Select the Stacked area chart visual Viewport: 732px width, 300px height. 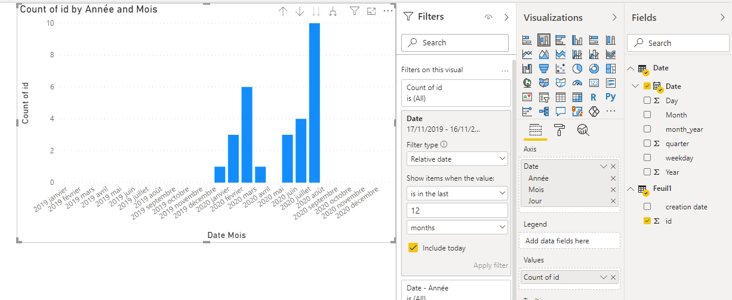[561, 54]
